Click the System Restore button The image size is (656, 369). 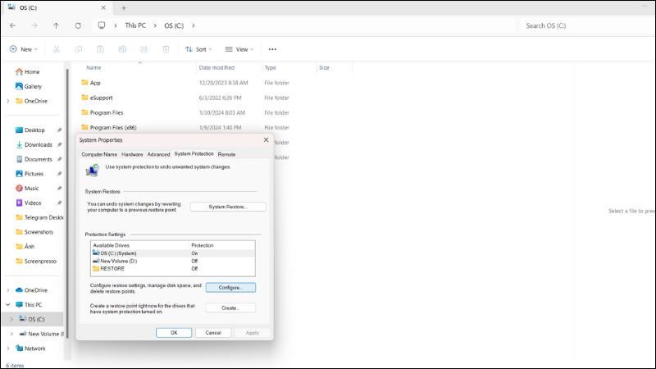point(228,207)
